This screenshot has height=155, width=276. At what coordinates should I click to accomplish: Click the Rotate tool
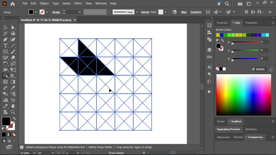tap(5, 64)
